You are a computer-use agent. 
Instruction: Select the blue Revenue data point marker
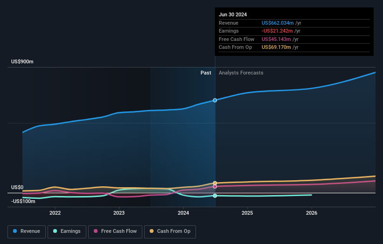(x=215, y=101)
